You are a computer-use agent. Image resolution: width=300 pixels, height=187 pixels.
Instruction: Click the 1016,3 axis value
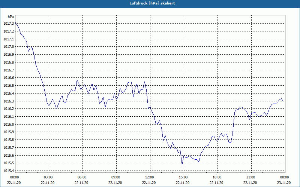coord(9,101)
